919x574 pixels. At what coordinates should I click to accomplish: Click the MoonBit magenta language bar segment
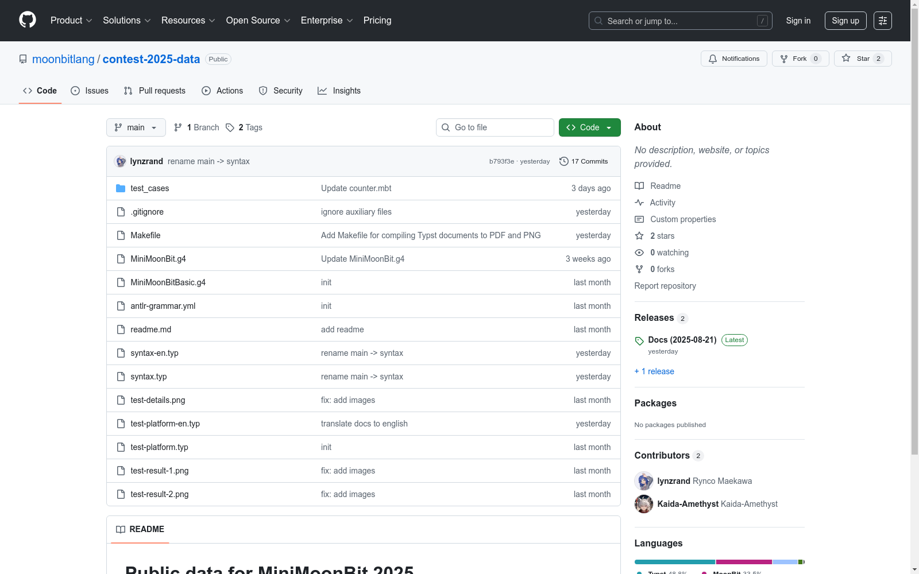click(x=744, y=562)
